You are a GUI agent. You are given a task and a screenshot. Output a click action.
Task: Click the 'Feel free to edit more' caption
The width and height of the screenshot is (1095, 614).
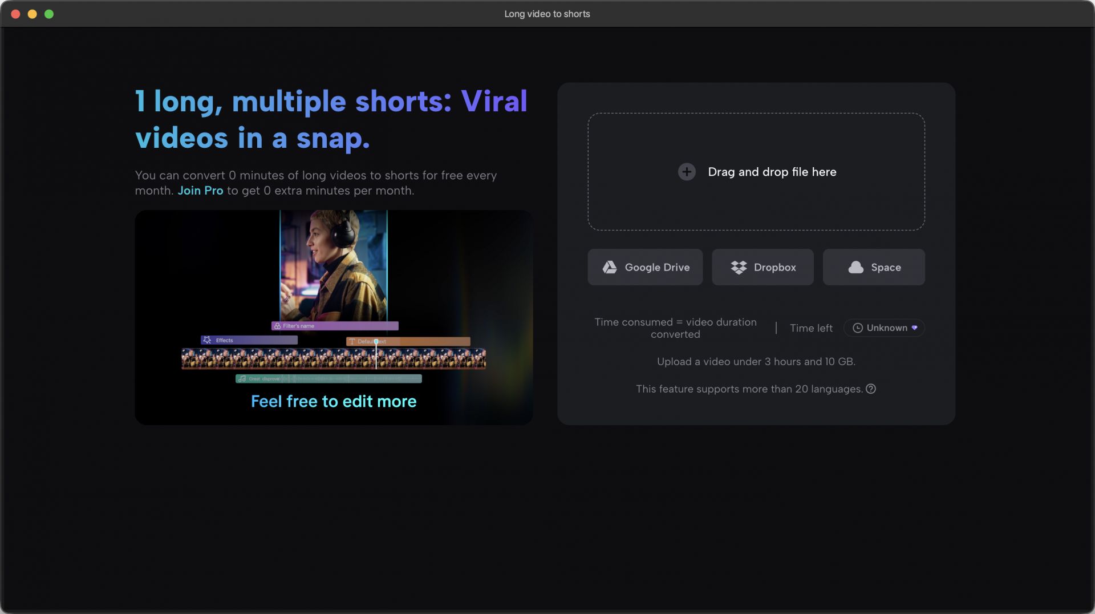tap(334, 402)
